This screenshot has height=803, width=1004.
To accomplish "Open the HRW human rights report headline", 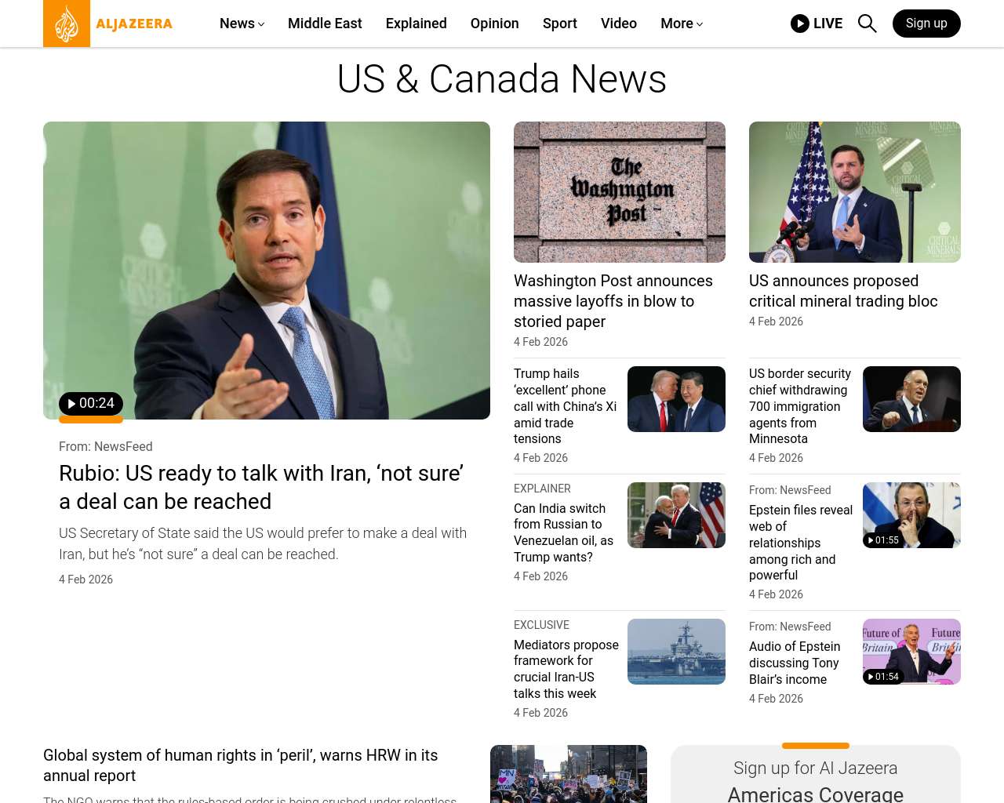I will pos(240,765).
